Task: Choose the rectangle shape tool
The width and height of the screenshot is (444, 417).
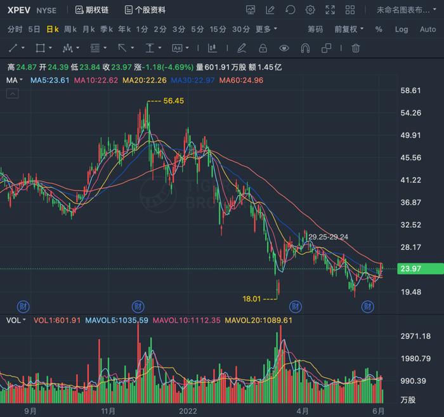Action: click(x=40, y=48)
